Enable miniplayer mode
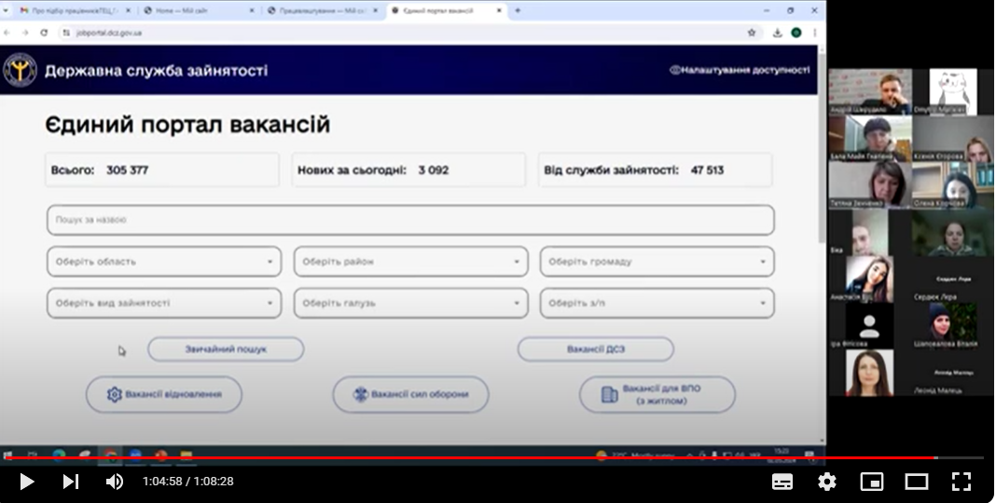The height and width of the screenshot is (503, 996). 871,482
